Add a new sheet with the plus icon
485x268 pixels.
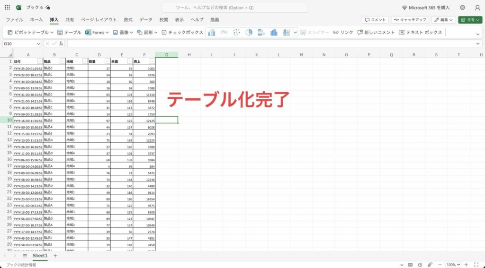click(55, 256)
